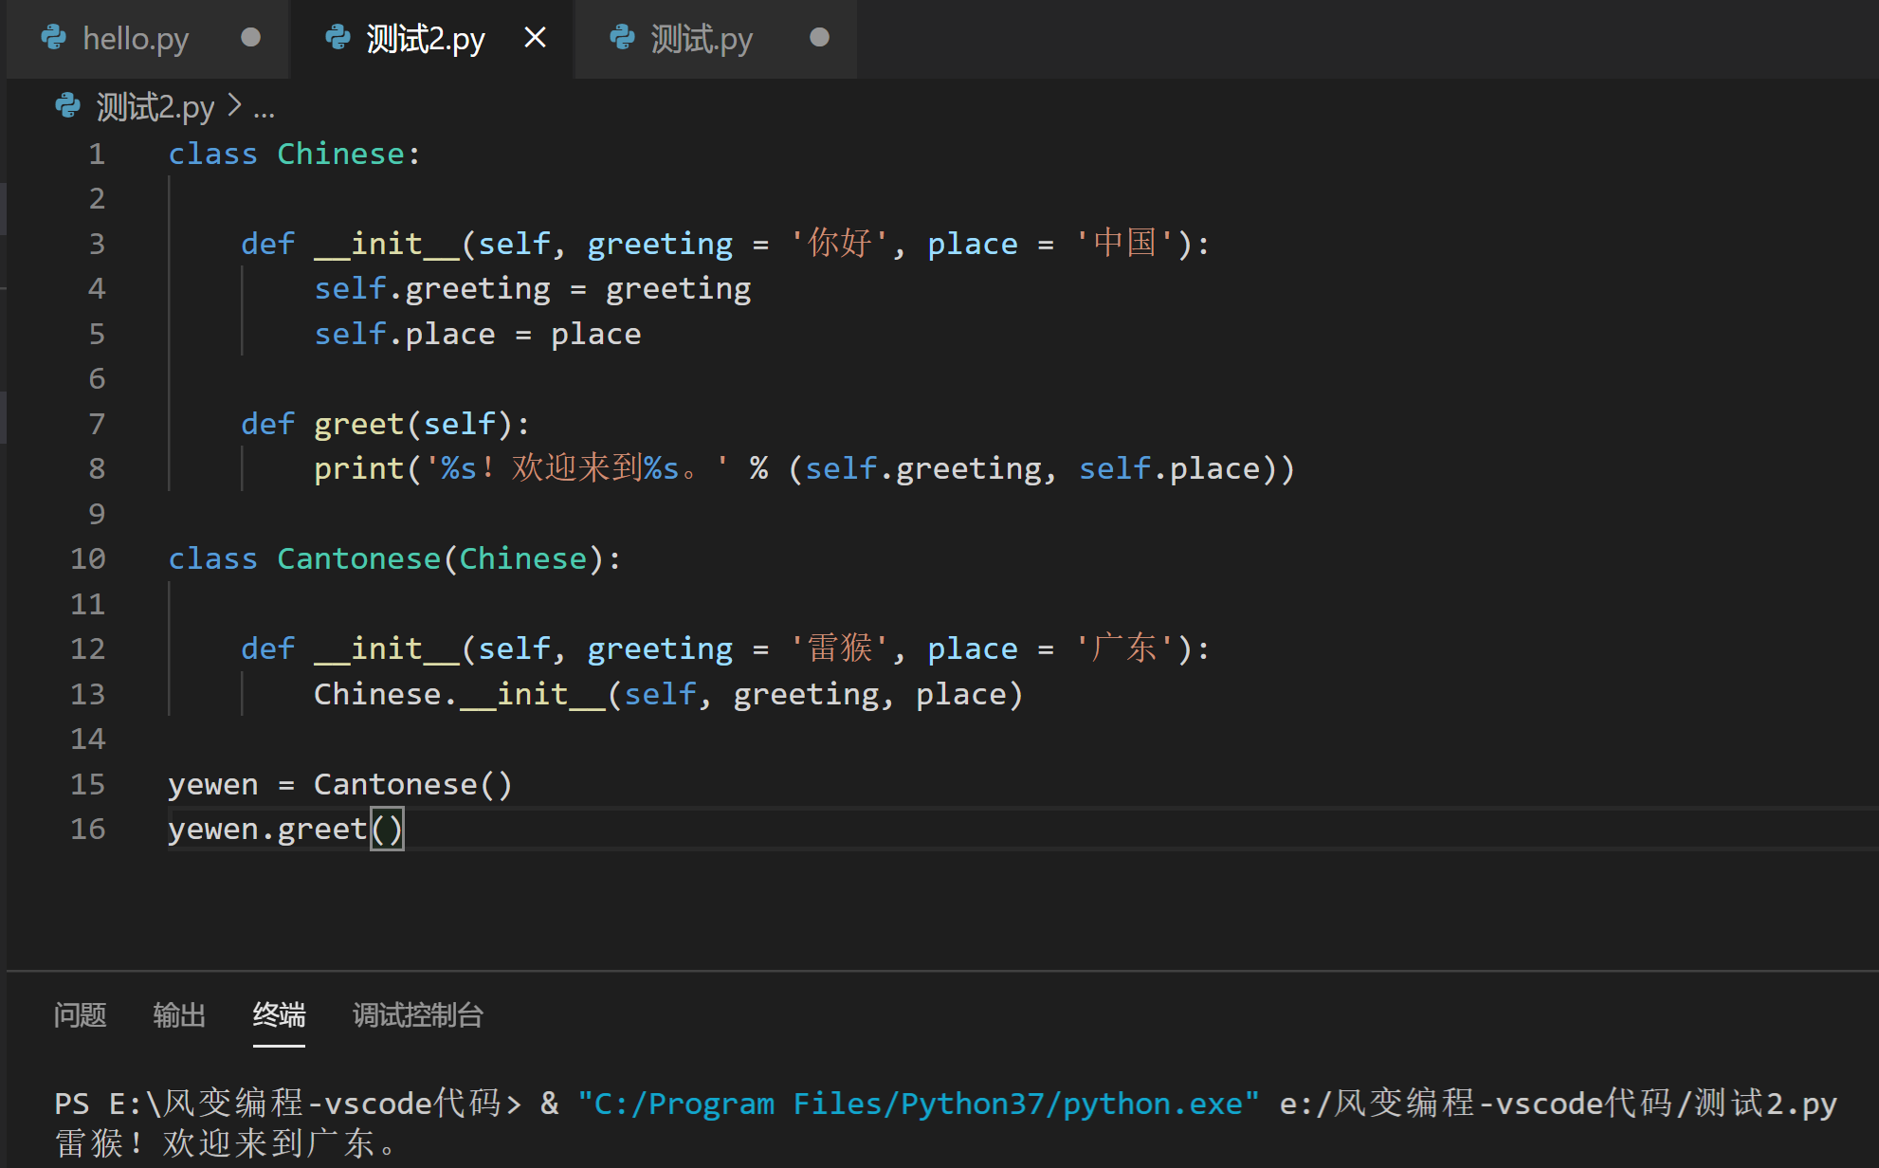Click the '广东' string literal

coord(1123,648)
